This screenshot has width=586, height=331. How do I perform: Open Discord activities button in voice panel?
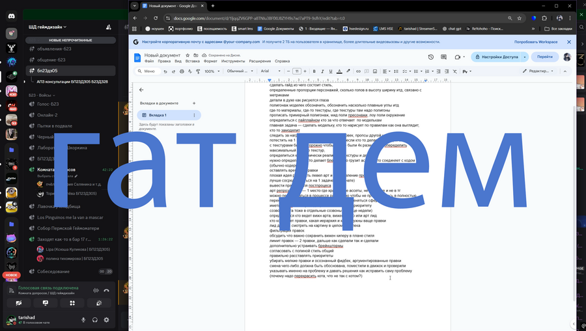(72, 303)
